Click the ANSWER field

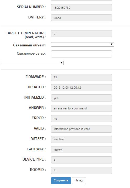82,108
